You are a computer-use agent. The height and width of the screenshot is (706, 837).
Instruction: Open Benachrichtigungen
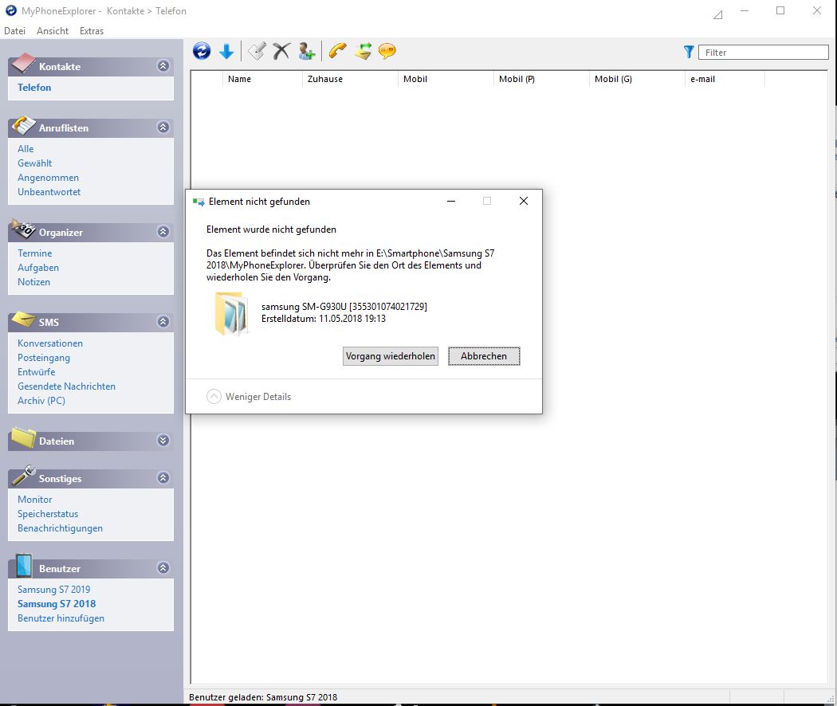point(60,528)
